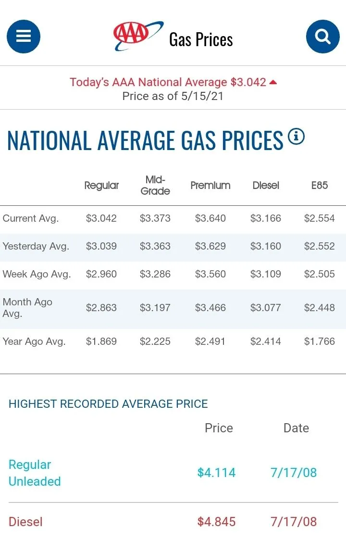This screenshot has width=346, height=541.
Task: Click the red Diesel highest recorded entry
Action: [x=25, y=522]
